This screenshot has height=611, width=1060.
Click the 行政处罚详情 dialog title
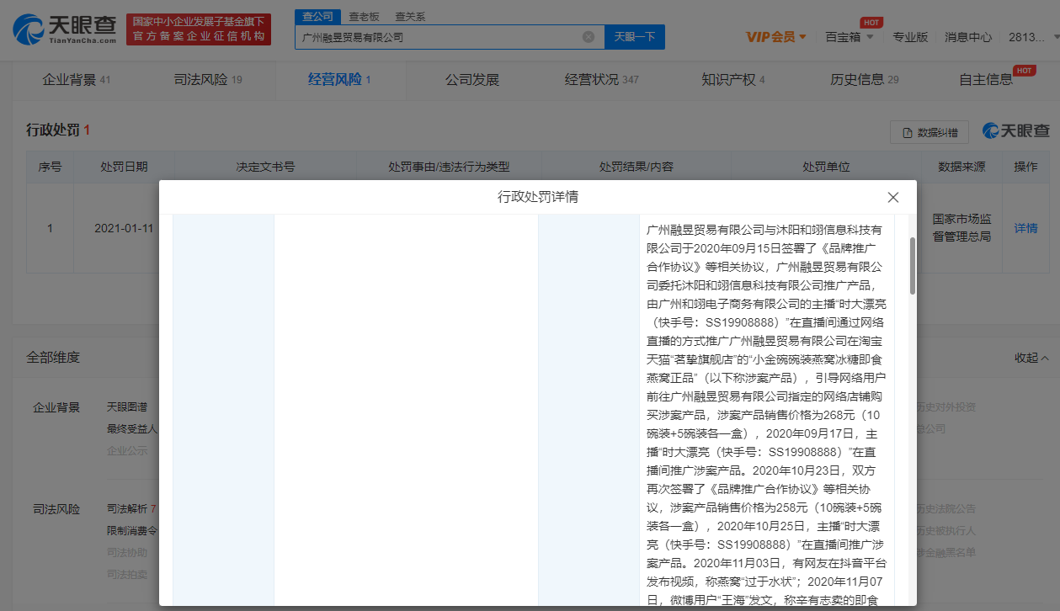[538, 197]
